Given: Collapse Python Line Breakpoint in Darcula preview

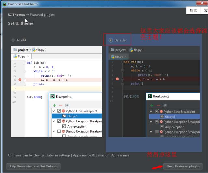Looking at the screenshot, I should click(151, 112).
